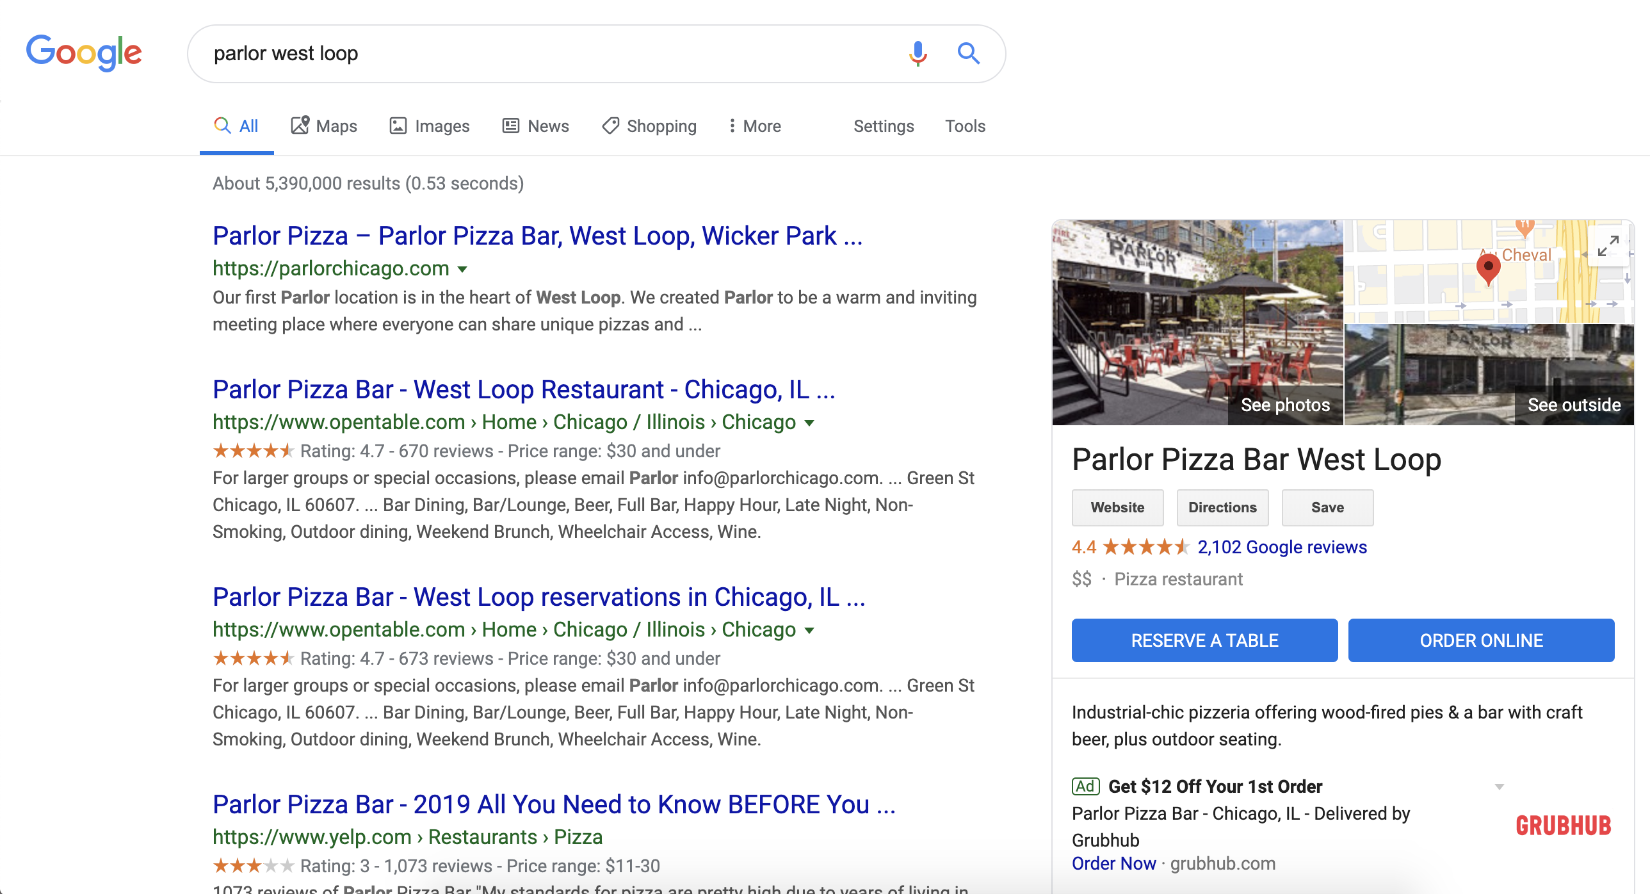
Task: Click the microphone icon for voice search
Action: pyautogui.click(x=918, y=54)
